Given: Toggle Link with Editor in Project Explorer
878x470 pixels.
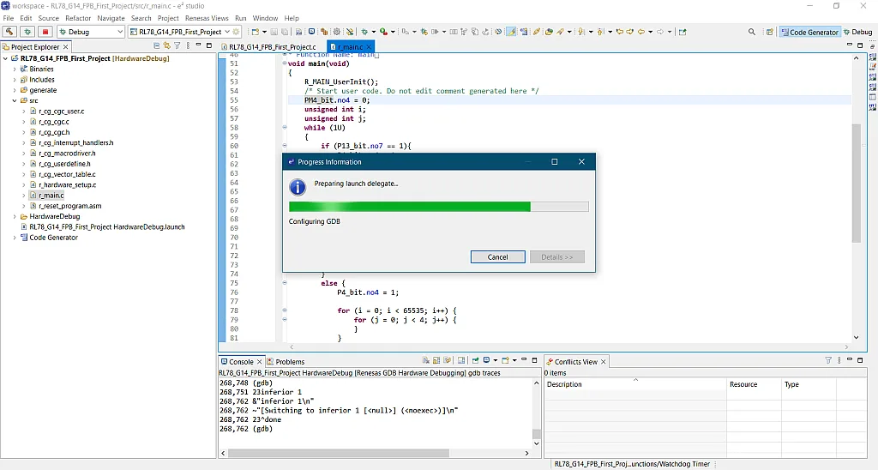Looking at the screenshot, I should click(167, 46).
